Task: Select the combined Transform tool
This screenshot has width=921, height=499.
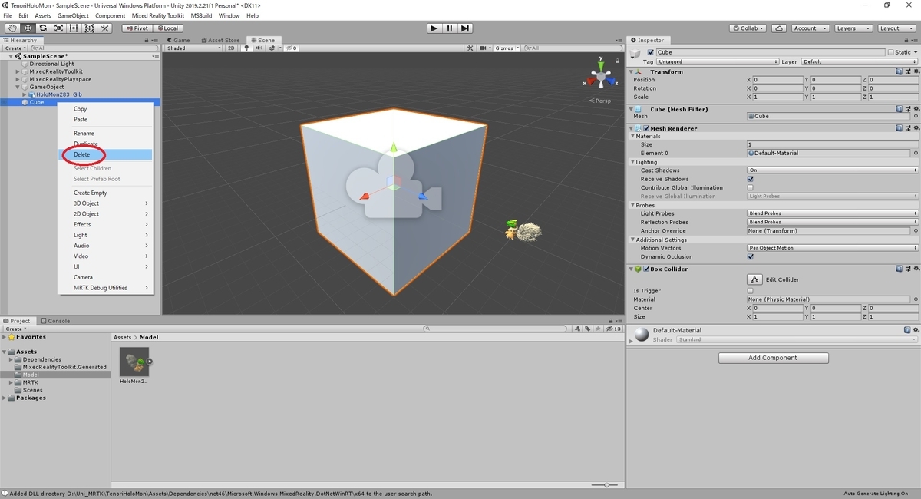Action: click(x=89, y=28)
